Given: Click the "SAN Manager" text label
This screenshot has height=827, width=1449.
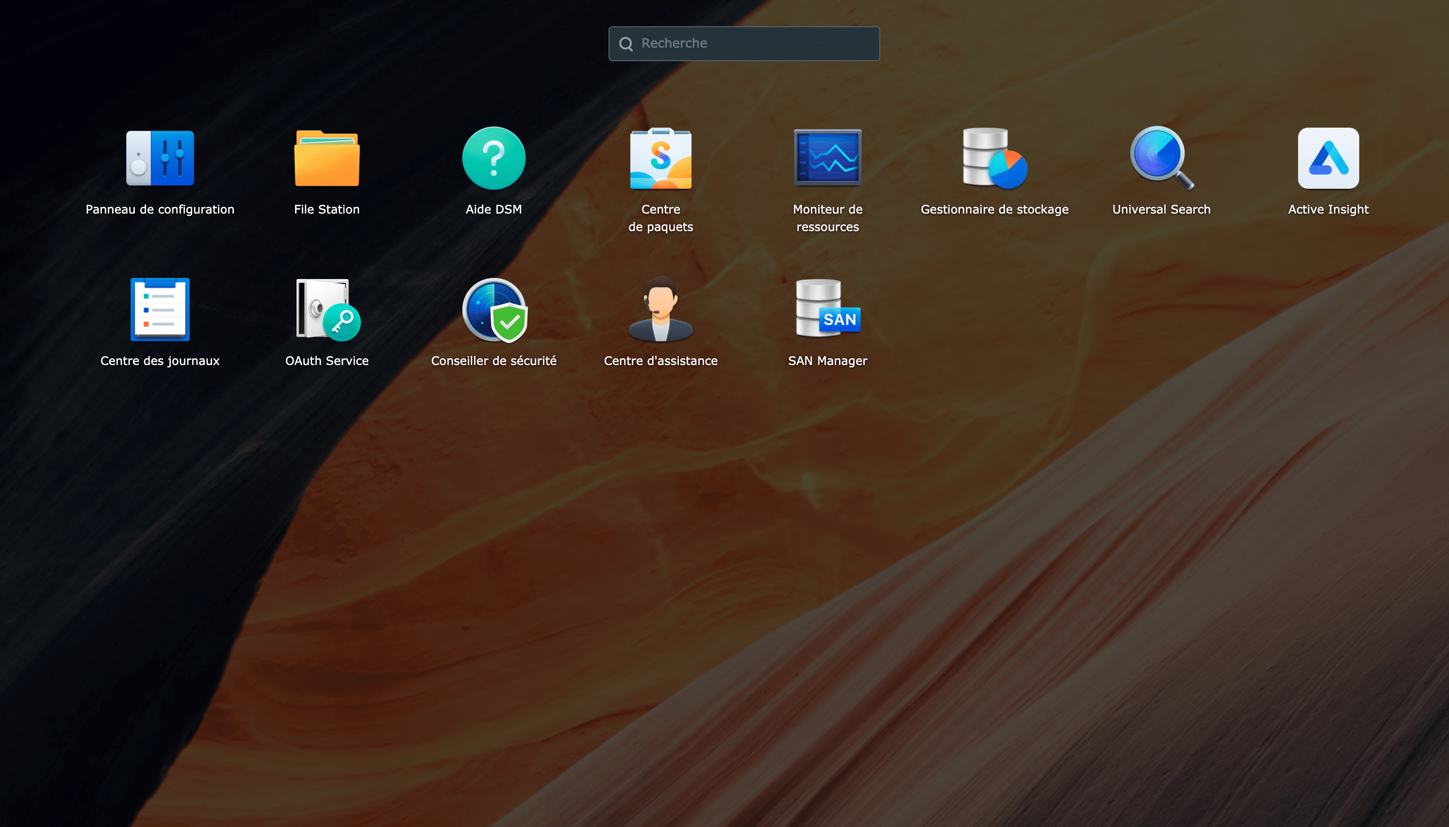Looking at the screenshot, I should 827,361.
